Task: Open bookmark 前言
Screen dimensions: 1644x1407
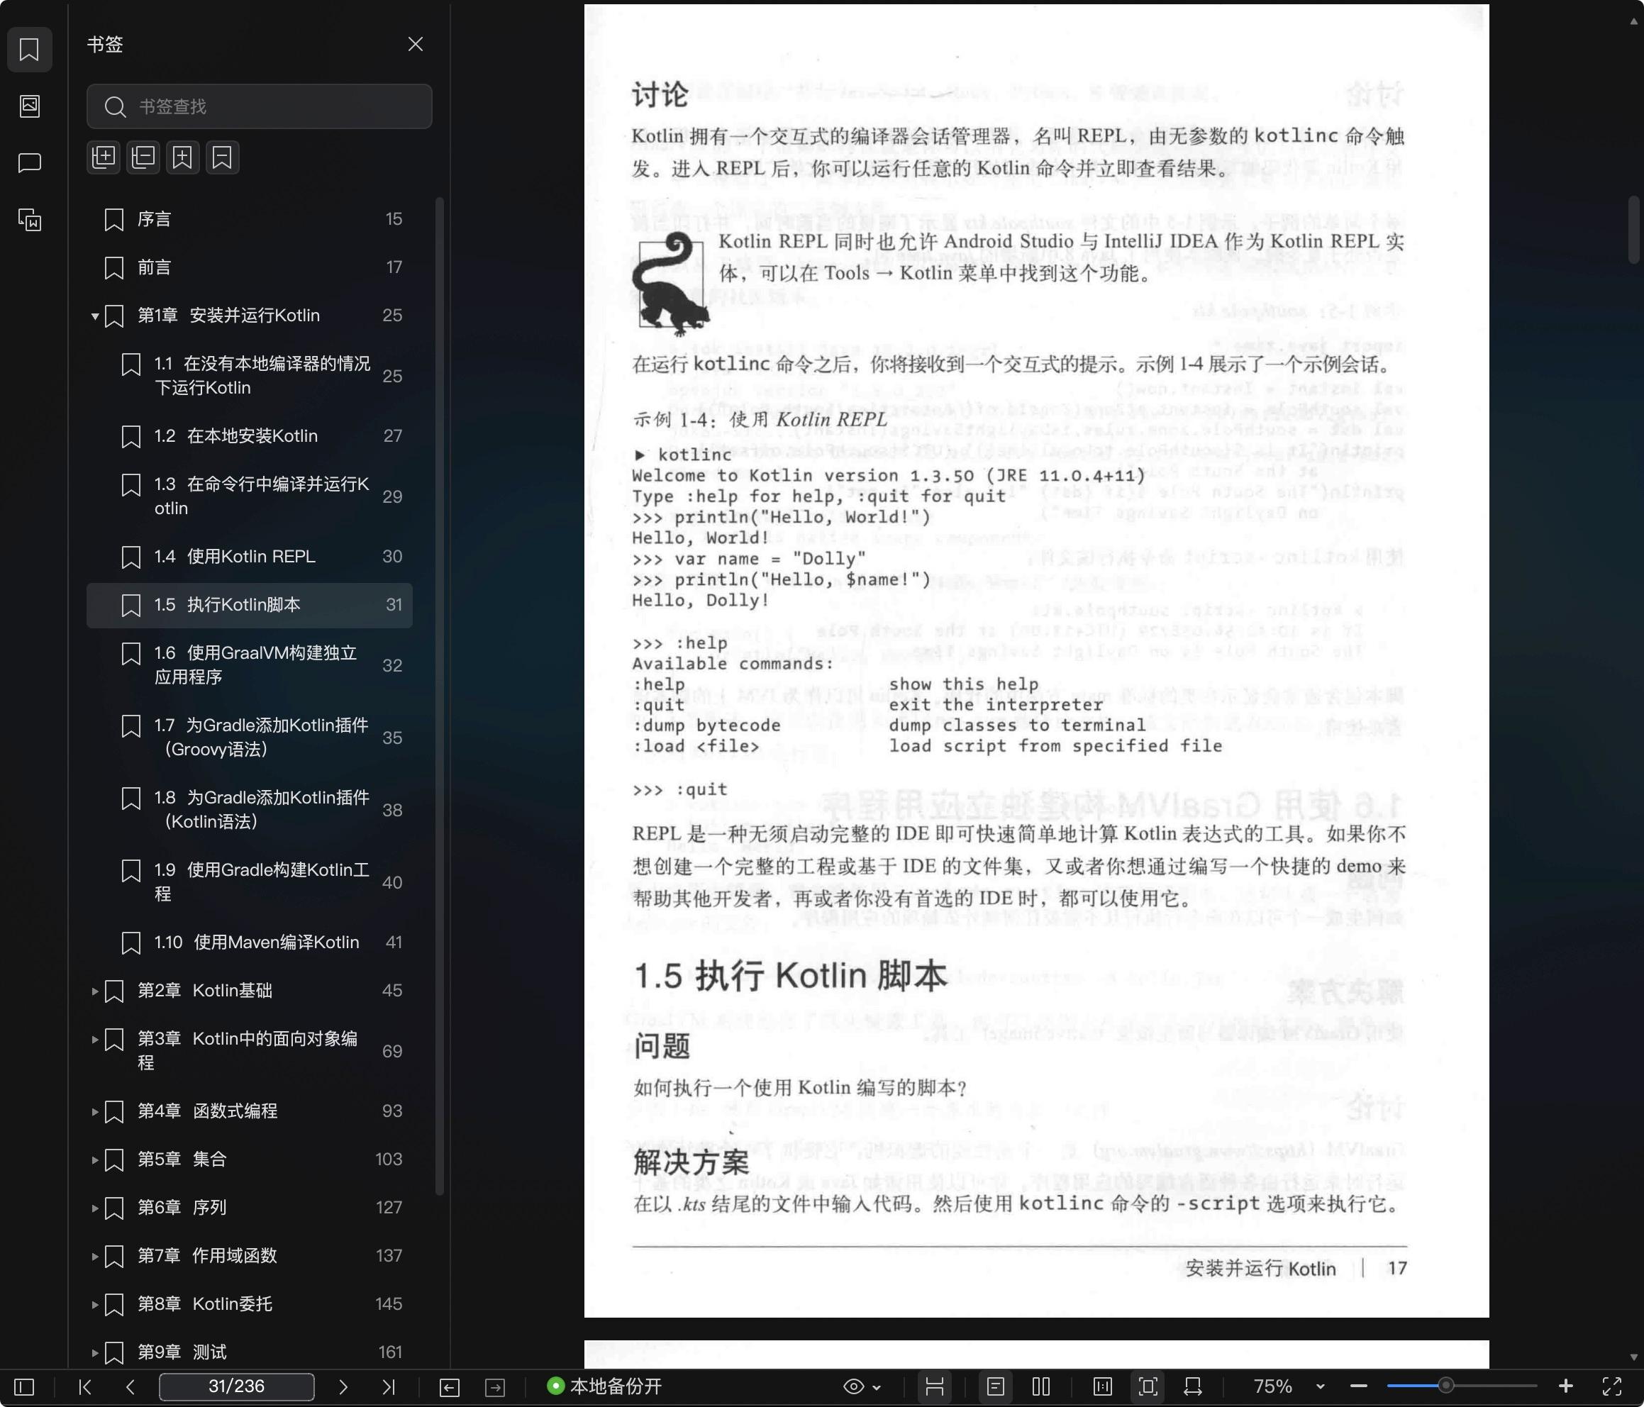Action: pos(249,267)
